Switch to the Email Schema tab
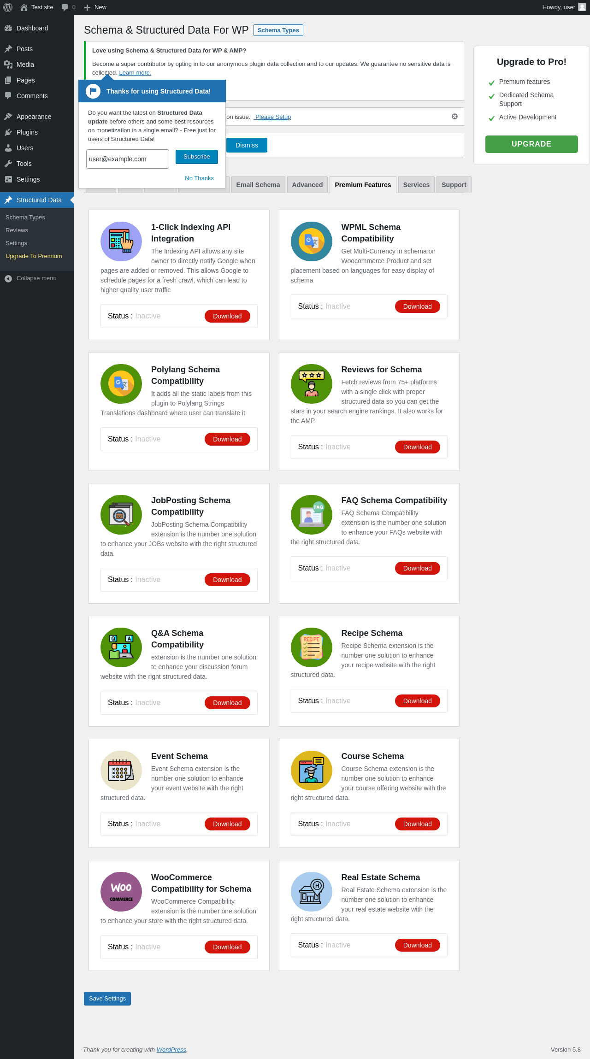The width and height of the screenshot is (590, 1059). (x=258, y=185)
